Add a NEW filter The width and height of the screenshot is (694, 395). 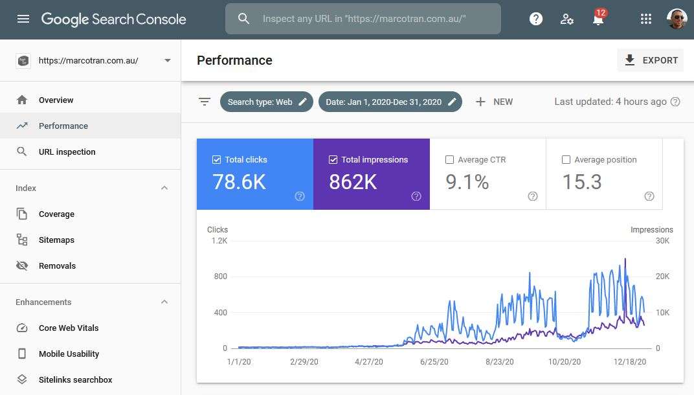[x=494, y=102]
